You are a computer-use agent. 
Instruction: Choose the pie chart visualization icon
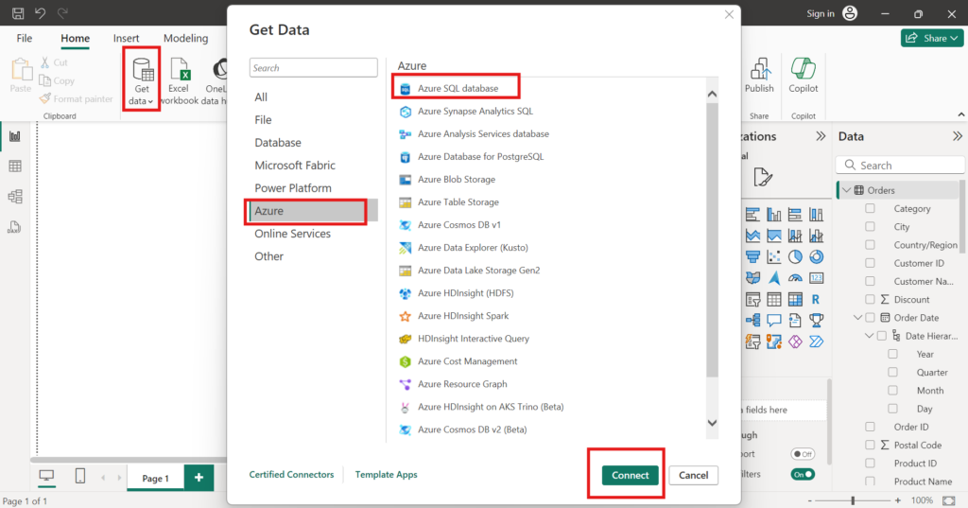pyautogui.click(x=795, y=256)
